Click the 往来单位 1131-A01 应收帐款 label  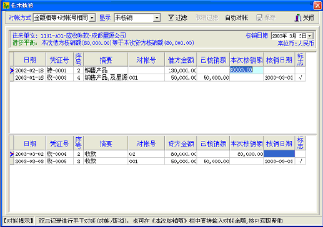tap(69, 36)
